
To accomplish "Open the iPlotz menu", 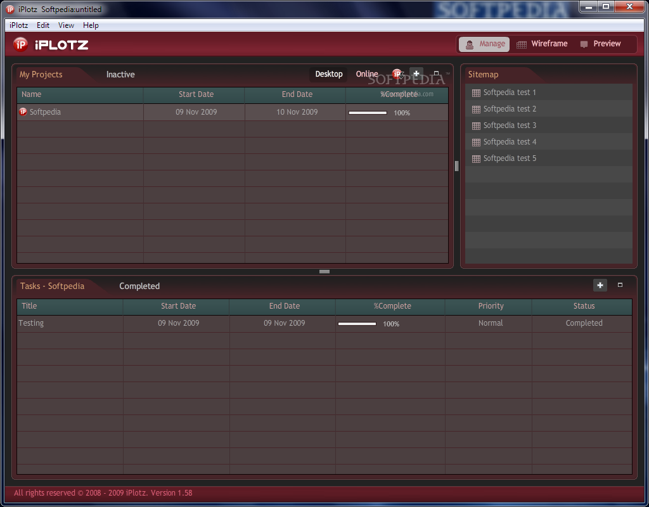I will [x=18, y=25].
